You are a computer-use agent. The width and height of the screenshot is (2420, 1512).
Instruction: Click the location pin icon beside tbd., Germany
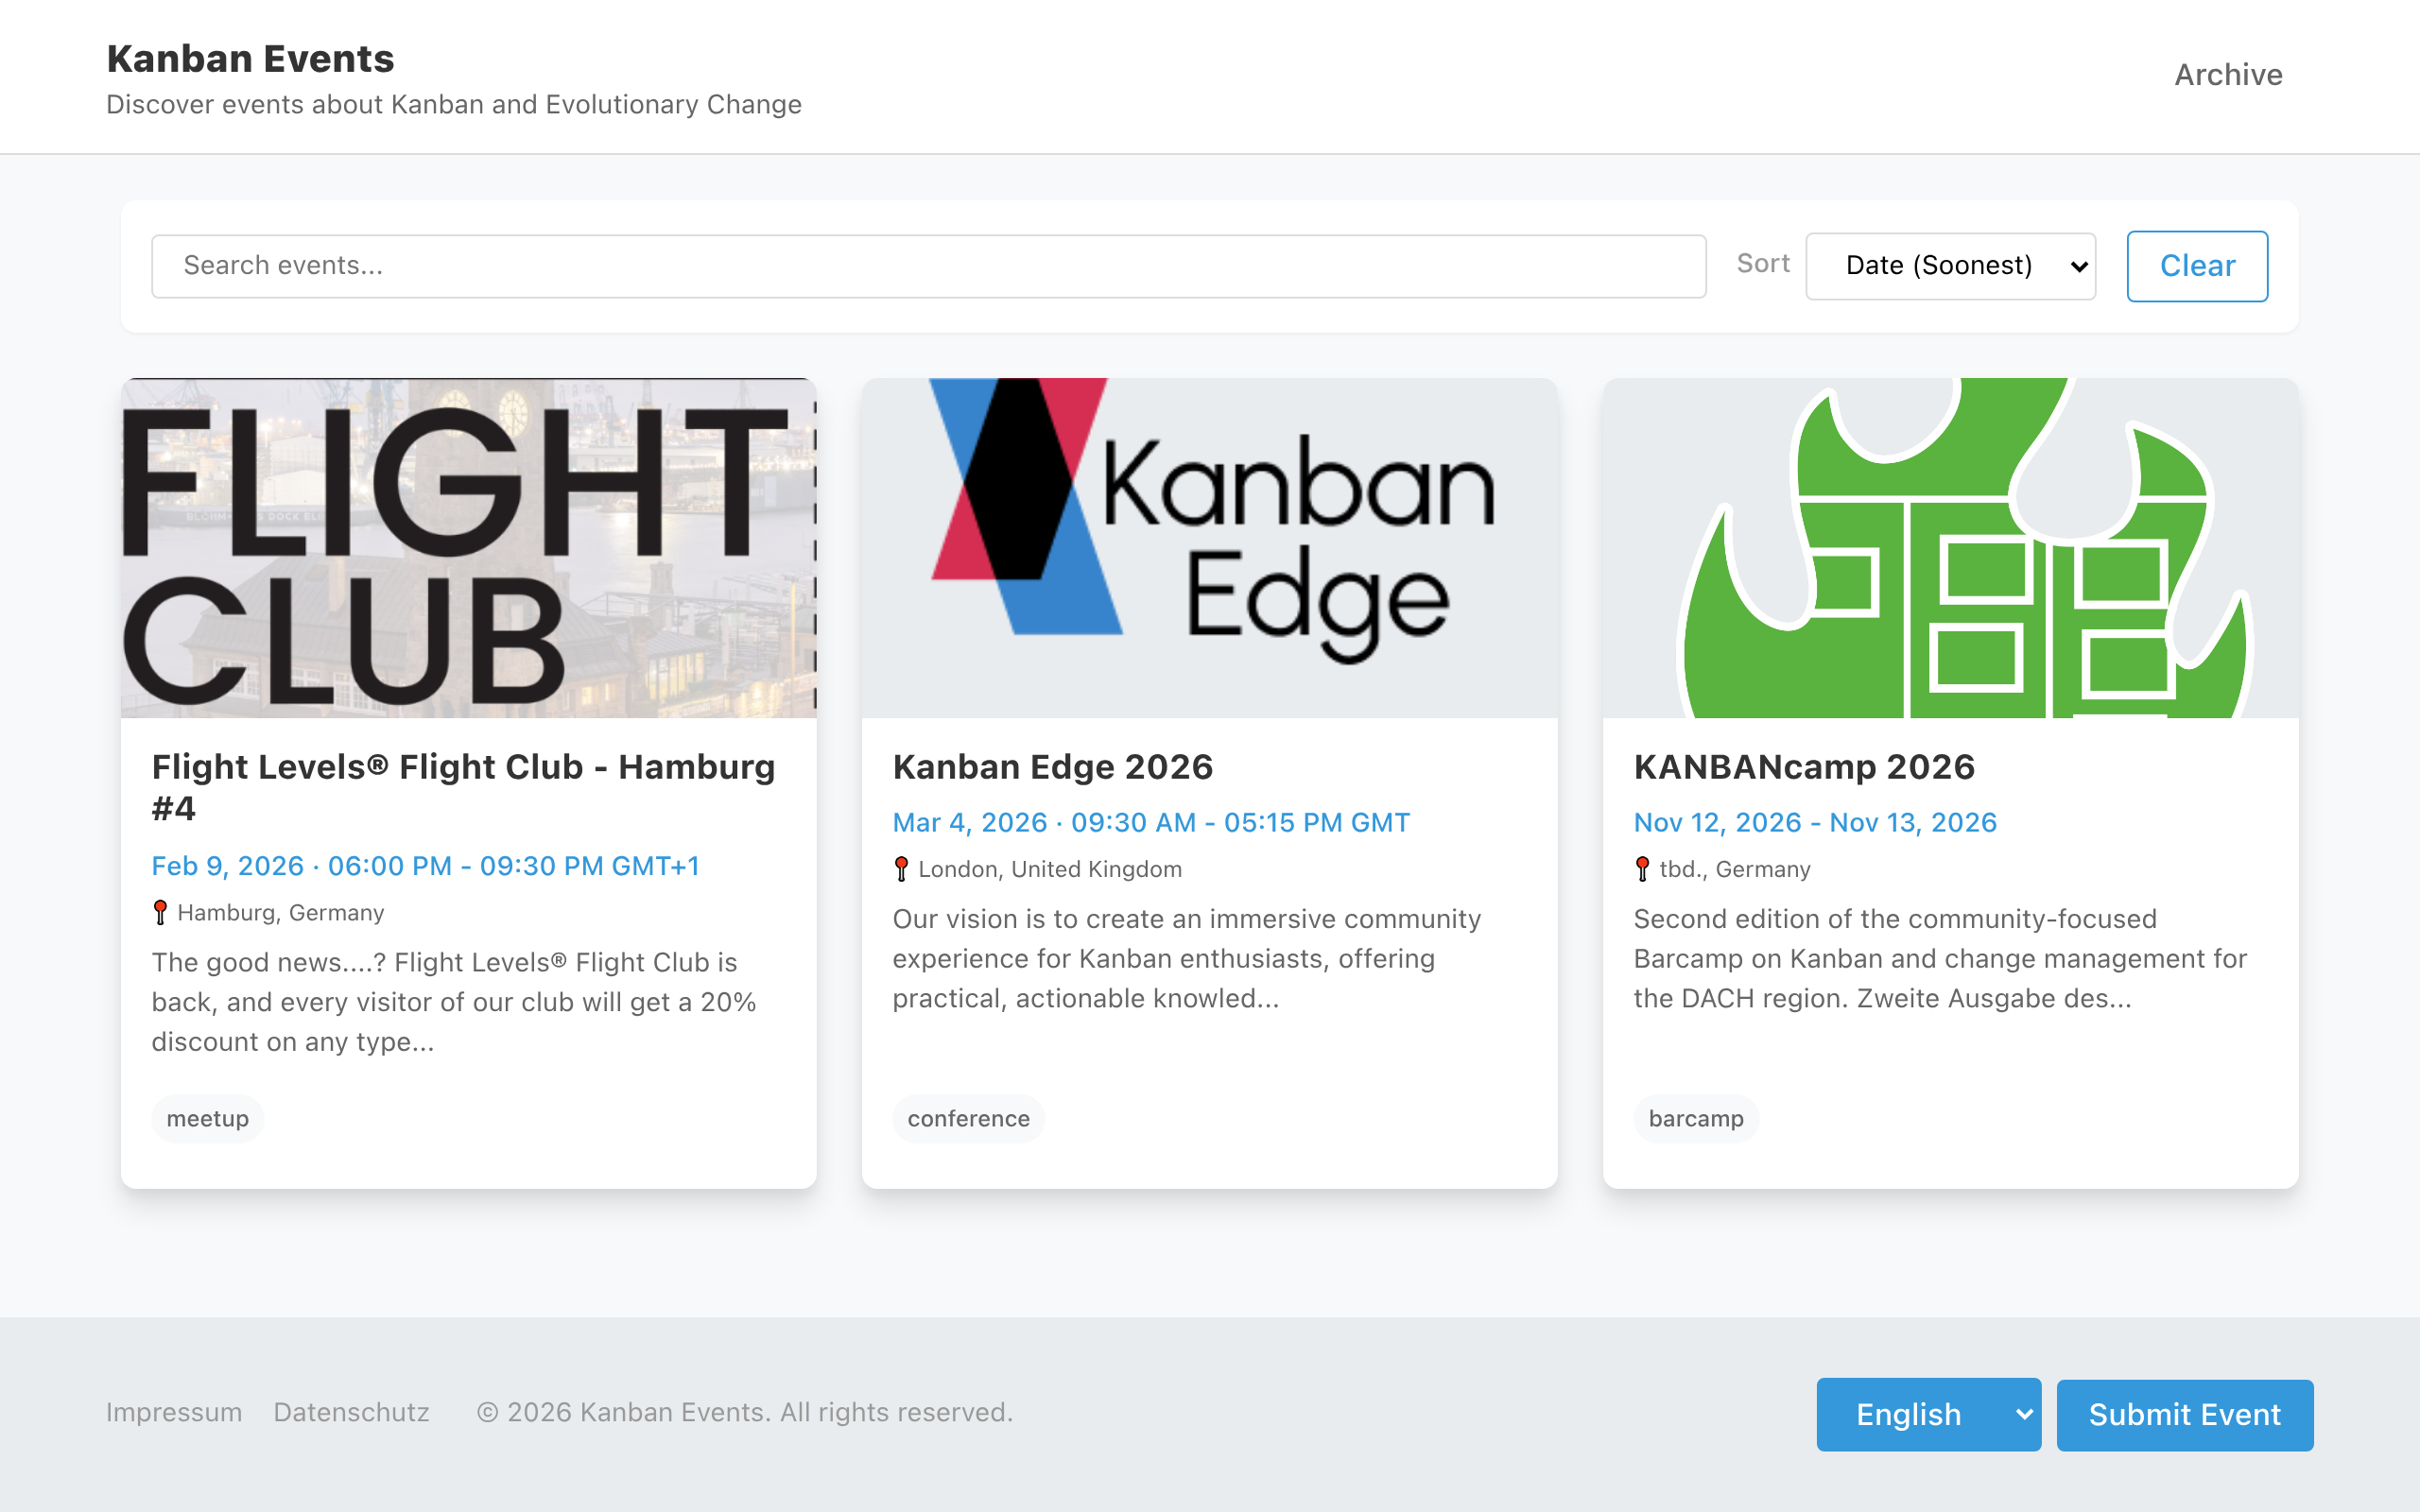click(x=1643, y=868)
